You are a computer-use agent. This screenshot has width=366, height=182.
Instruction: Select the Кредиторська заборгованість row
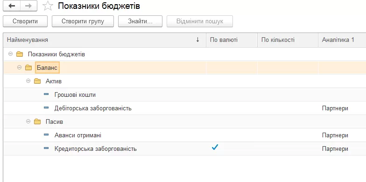(185, 149)
